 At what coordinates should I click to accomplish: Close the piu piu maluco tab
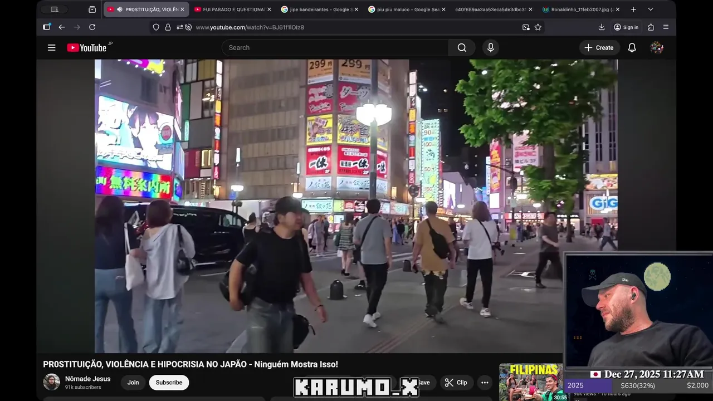click(x=443, y=9)
